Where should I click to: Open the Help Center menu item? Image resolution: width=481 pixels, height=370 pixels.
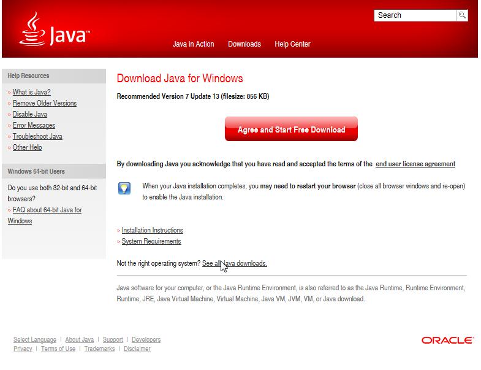pos(292,44)
